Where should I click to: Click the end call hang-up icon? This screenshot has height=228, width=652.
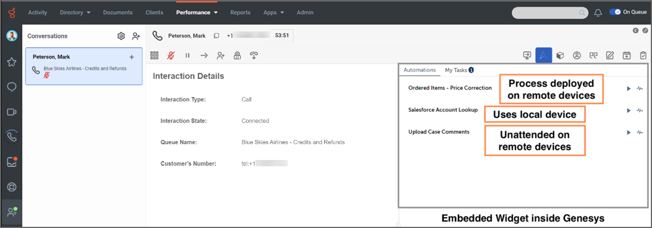[x=254, y=55]
